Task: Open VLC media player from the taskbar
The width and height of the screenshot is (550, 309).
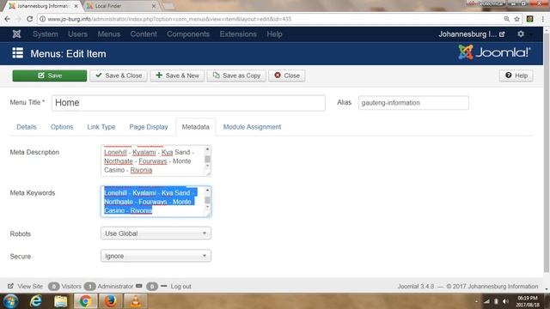Action: pyautogui.click(x=135, y=301)
